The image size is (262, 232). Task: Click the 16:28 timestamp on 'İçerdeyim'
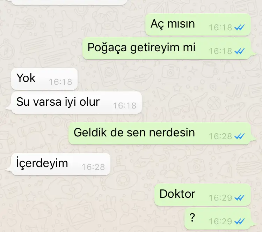93,167
